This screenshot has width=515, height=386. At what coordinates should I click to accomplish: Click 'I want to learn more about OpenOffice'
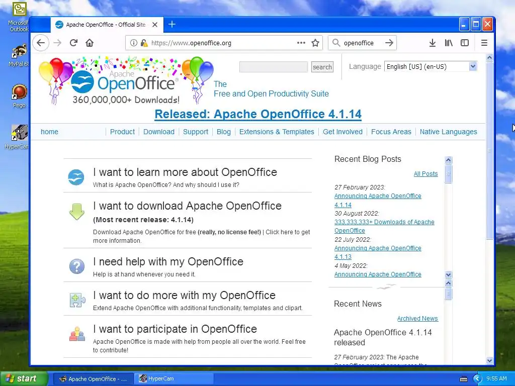click(x=185, y=172)
